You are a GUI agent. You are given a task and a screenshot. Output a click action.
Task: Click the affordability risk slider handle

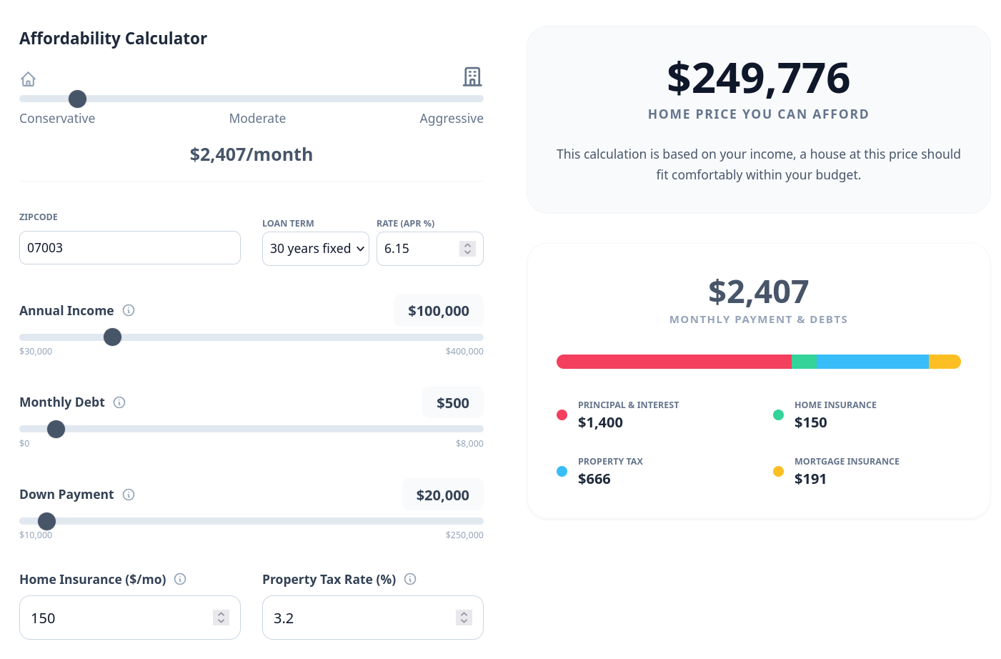[x=77, y=99]
